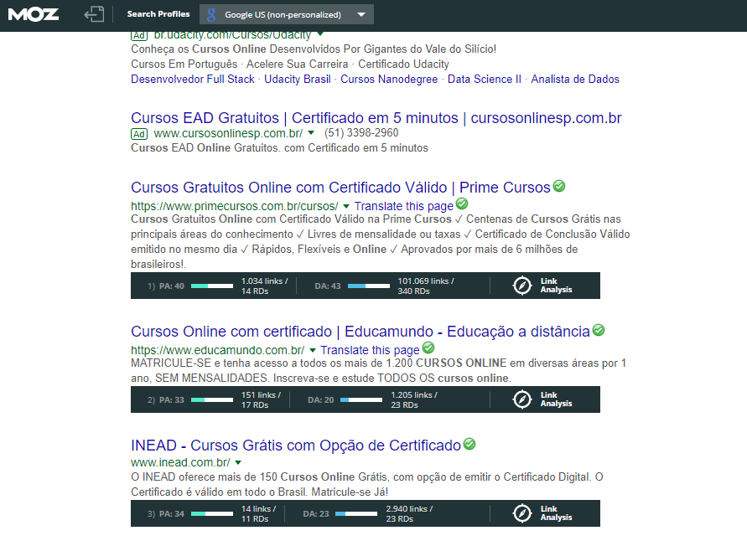747x546 pixels.
Task: Click '14 links / 11 RDs' text
Action: (x=259, y=513)
